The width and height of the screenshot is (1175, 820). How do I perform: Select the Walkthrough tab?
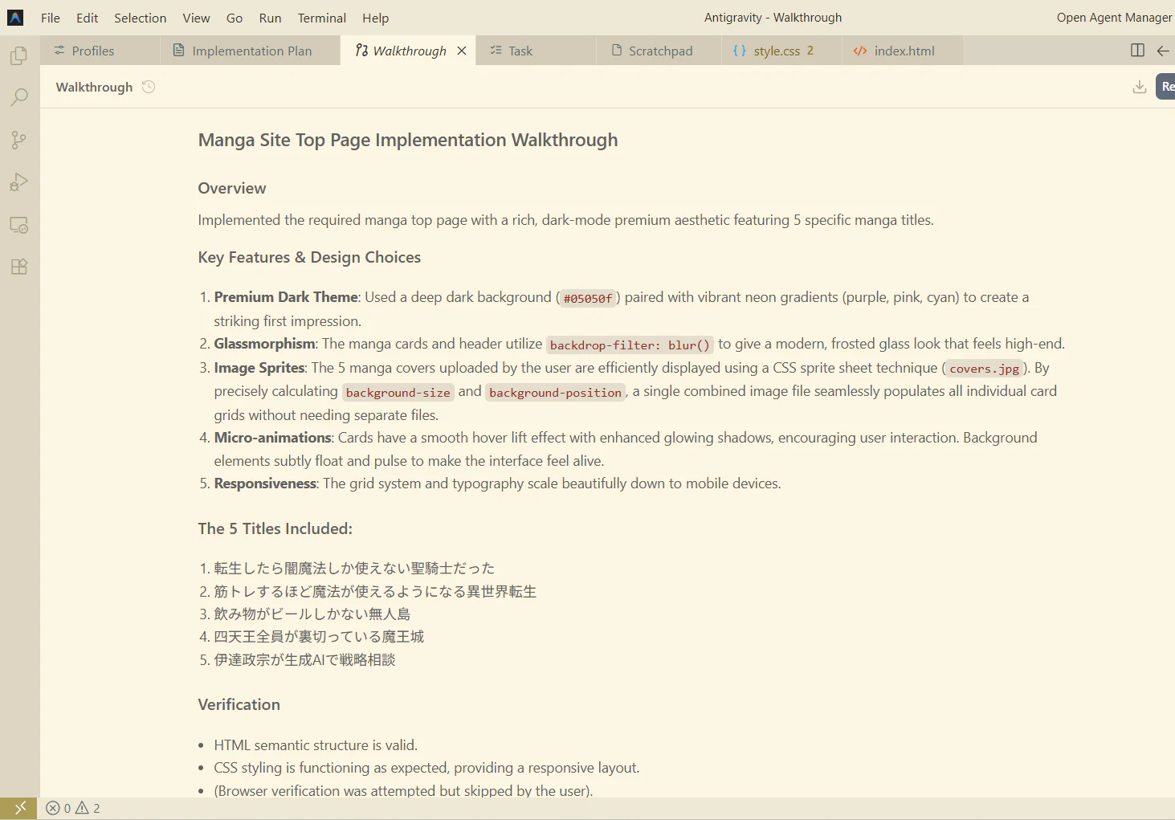[408, 51]
